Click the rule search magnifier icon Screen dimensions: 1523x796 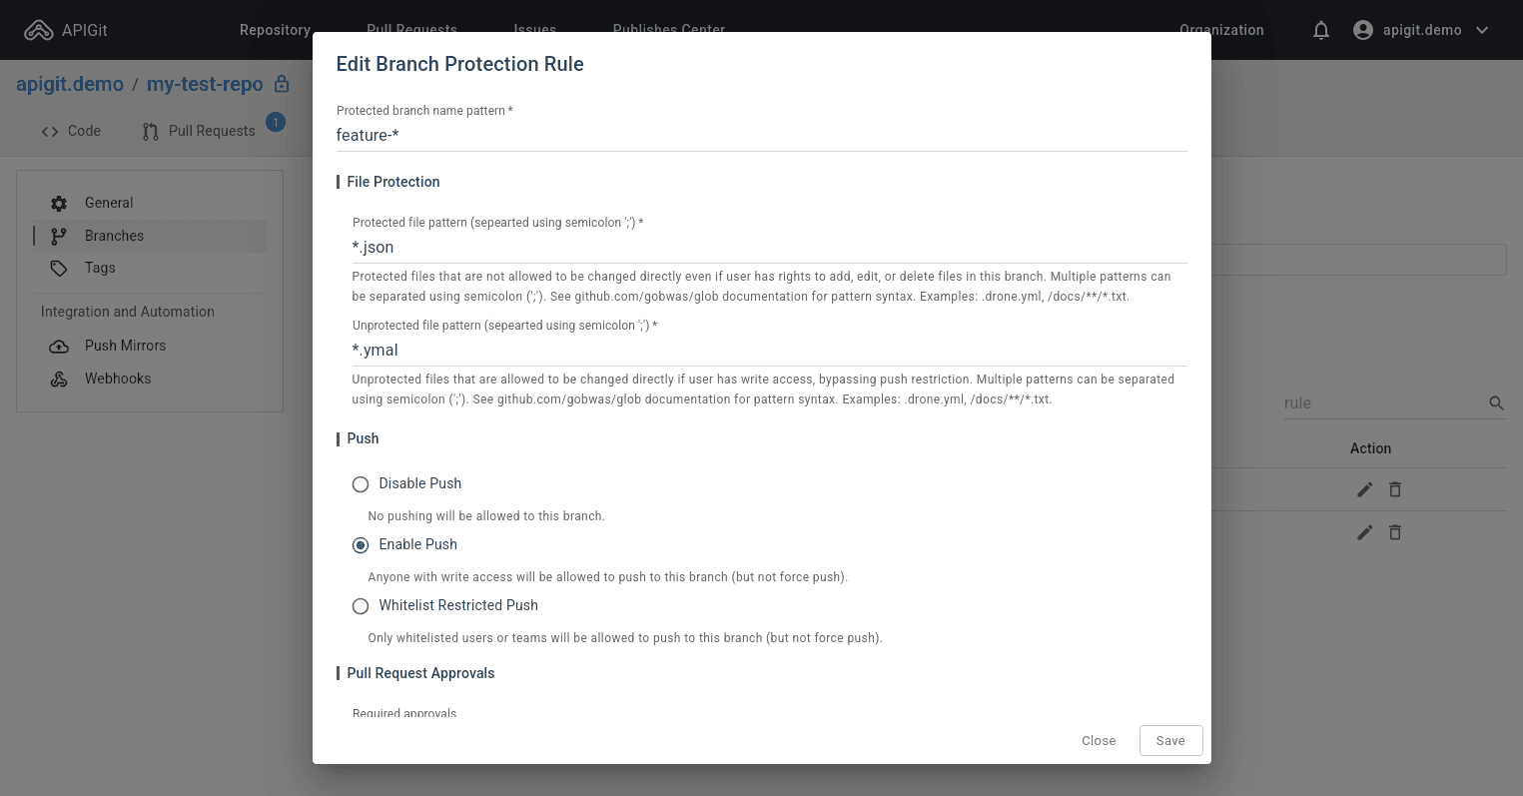[1496, 403]
